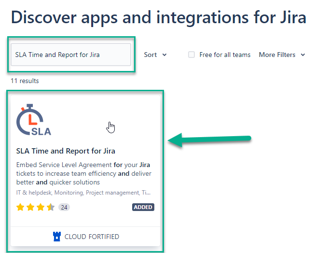The image size is (327, 253).
Task: Click the CLOUD FORTIFIED label
Action: pyautogui.click(x=92, y=237)
